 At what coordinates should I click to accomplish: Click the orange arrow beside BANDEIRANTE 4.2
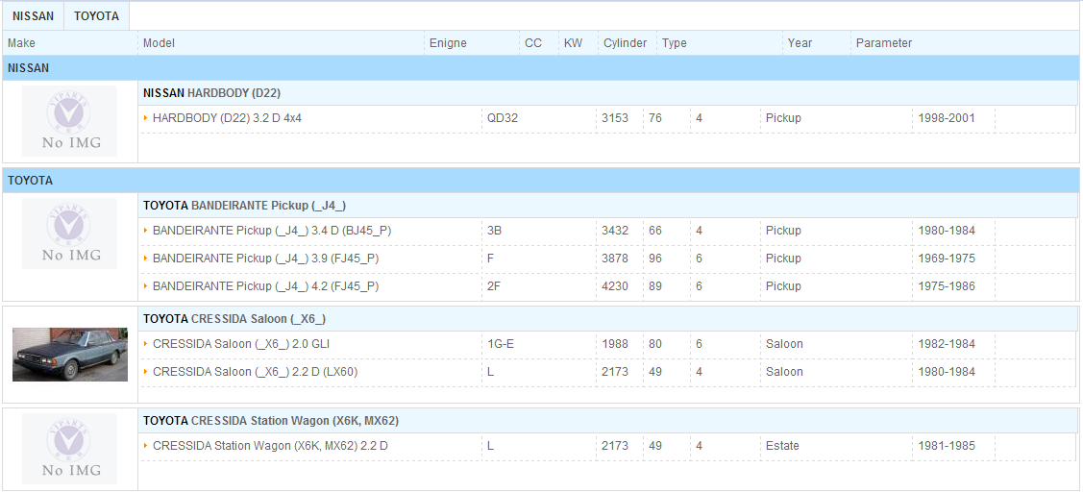pos(146,285)
